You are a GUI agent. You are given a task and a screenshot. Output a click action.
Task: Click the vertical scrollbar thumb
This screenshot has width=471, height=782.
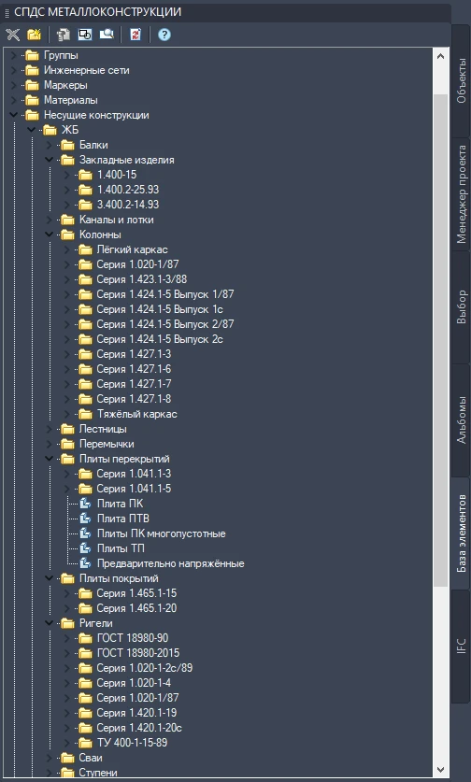pos(440,340)
